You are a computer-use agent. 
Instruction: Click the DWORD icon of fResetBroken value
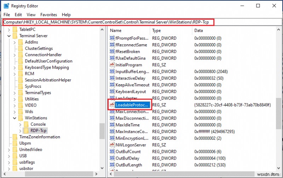(112, 51)
